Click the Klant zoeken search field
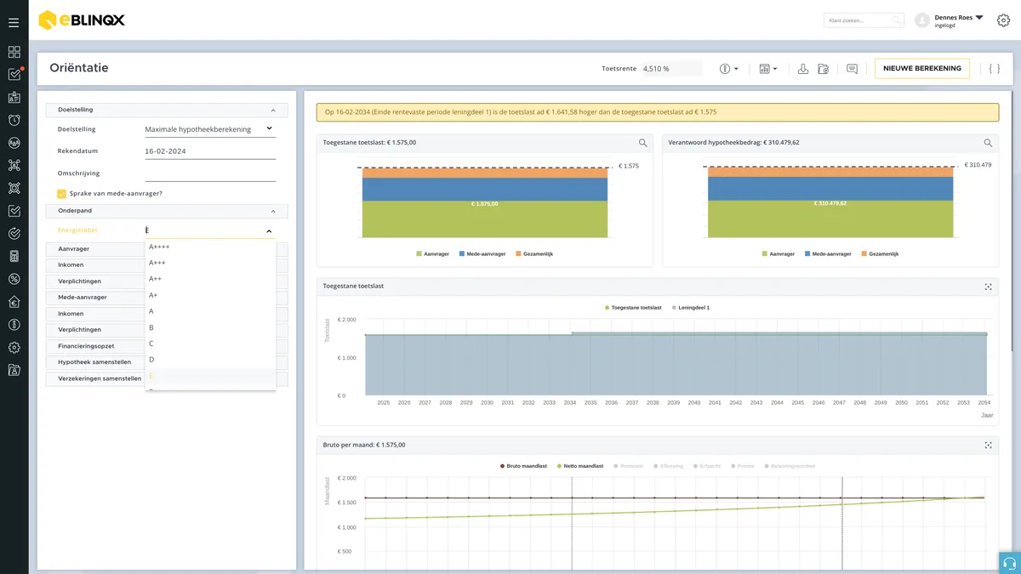The width and height of the screenshot is (1021, 574). (x=864, y=20)
